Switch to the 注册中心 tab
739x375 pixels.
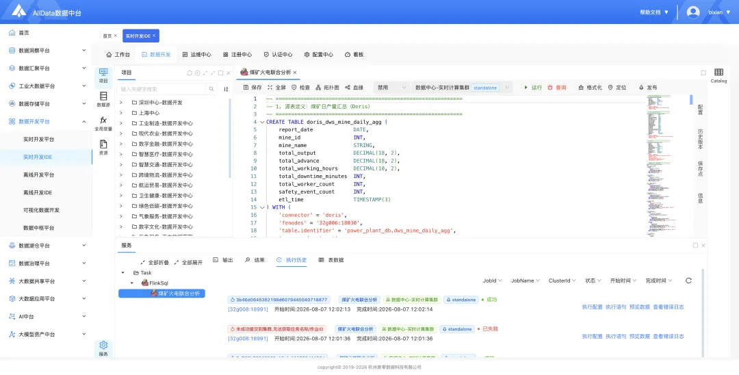point(237,55)
